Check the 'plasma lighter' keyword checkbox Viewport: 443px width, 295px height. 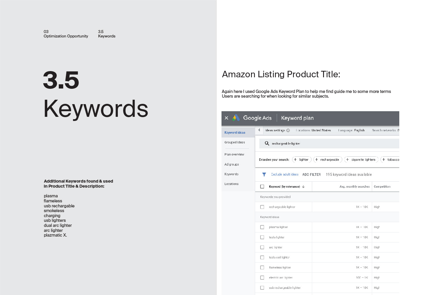click(262, 227)
